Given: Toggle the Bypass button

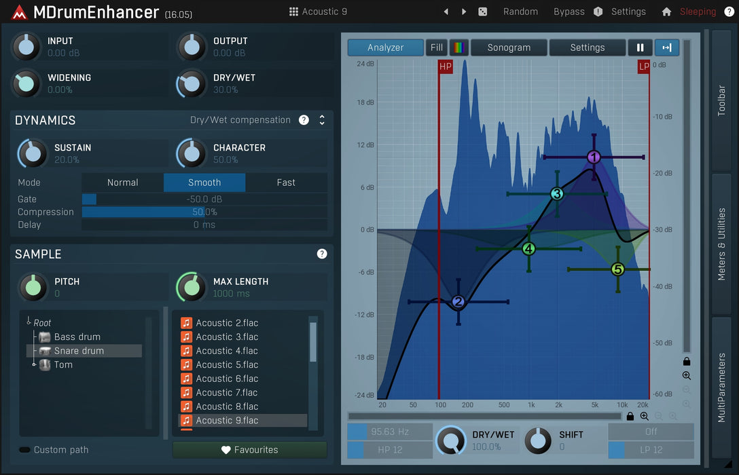Looking at the screenshot, I should point(569,12).
